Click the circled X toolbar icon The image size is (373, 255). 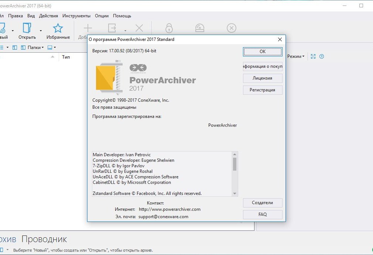[x=232, y=28]
